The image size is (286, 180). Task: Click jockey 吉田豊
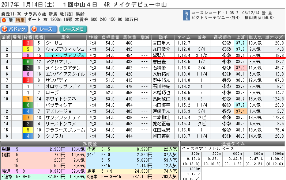pyautogui.click(x=159, y=62)
